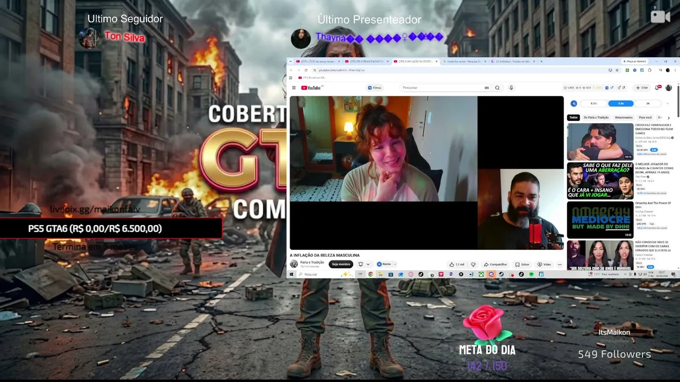Click the Windows taskbar 'Pesquisar' search box
Image resolution: width=680 pixels, height=382 pixels.
(325, 274)
